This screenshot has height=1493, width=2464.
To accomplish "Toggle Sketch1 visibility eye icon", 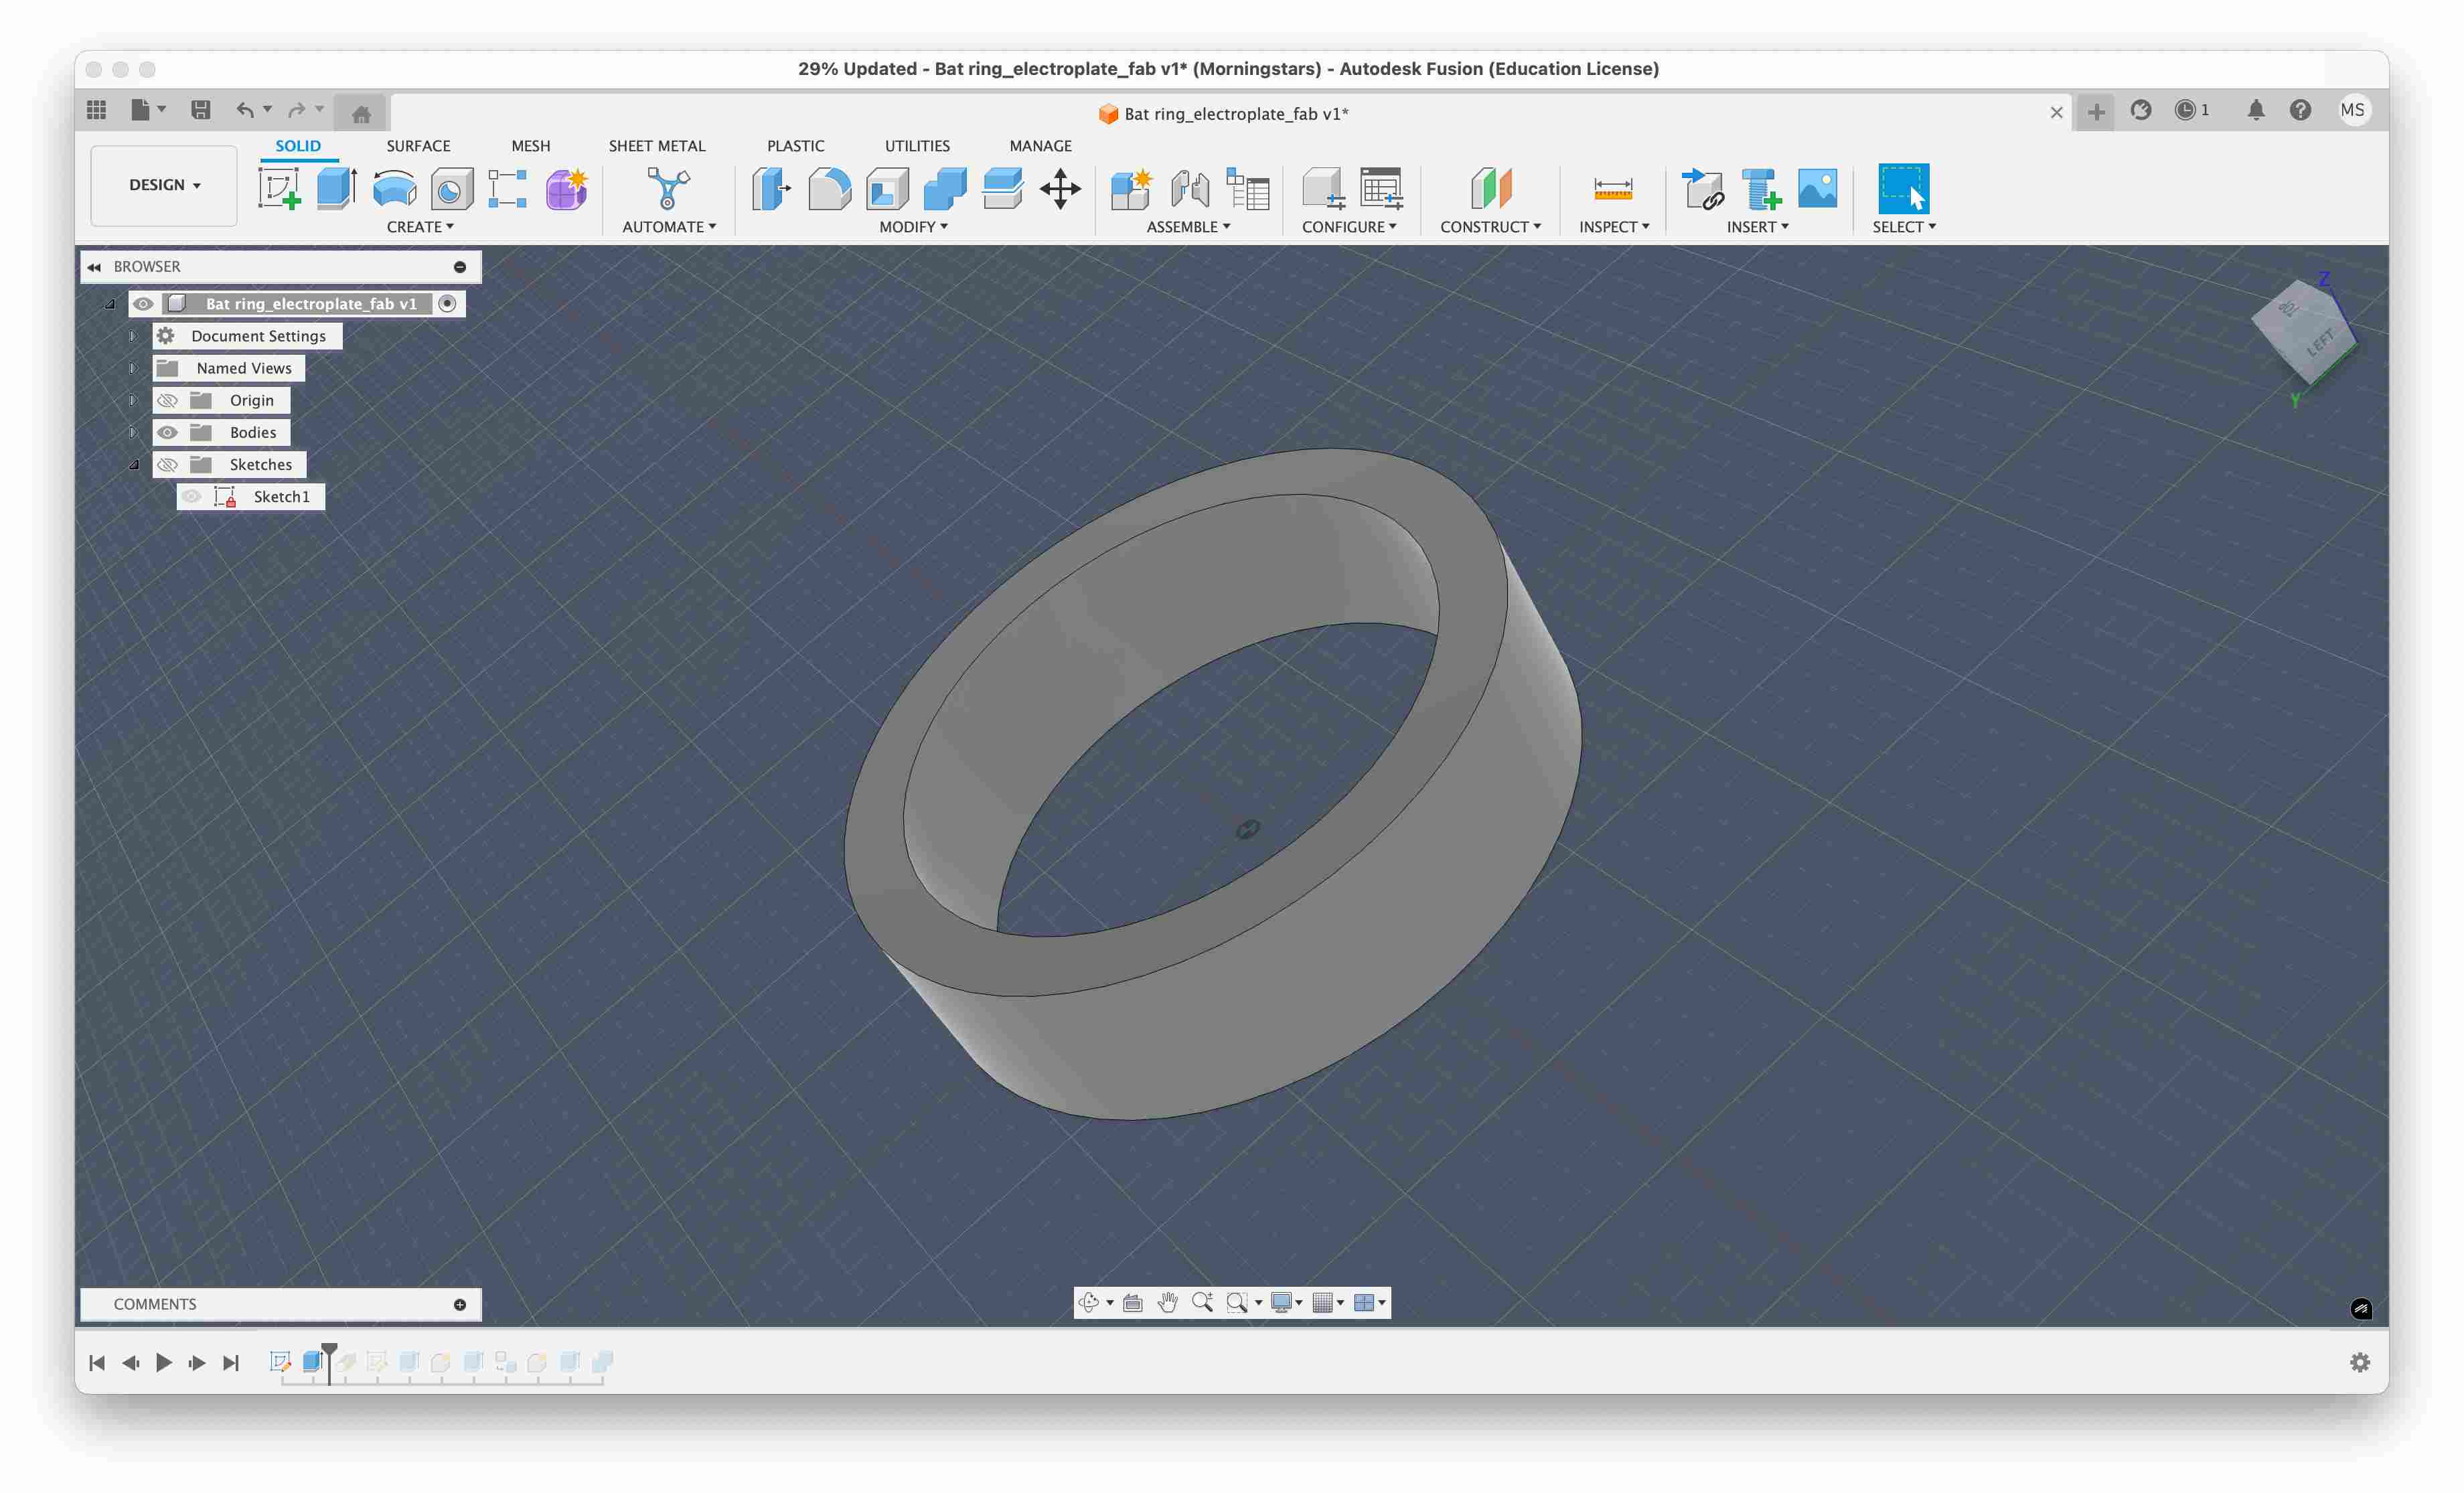I will [191, 496].
